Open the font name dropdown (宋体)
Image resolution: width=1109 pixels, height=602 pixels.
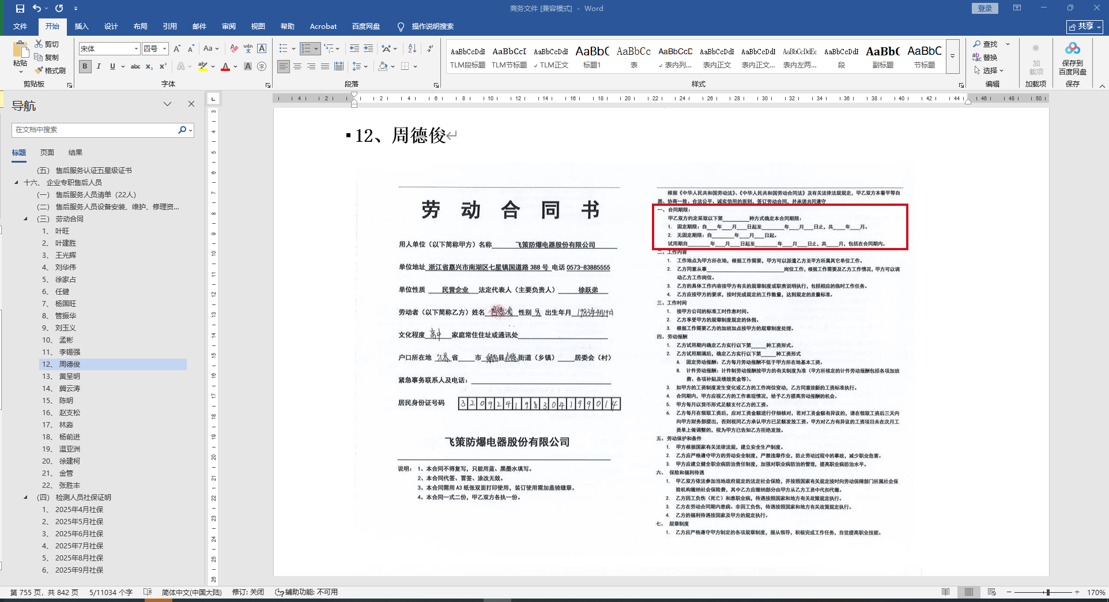[x=136, y=49]
